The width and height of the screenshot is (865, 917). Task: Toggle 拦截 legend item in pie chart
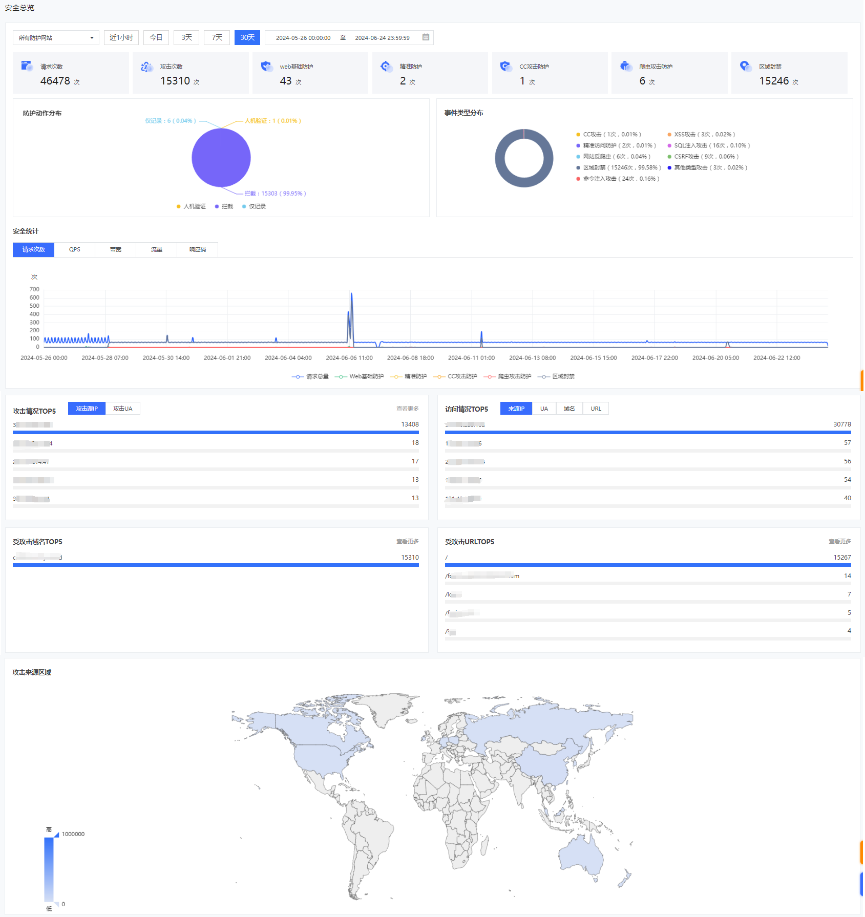(224, 206)
